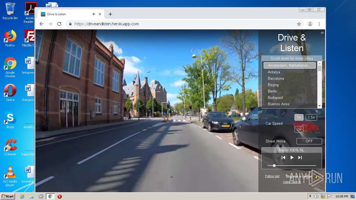Select the Drive & Listen tab
This screenshot has width=356, height=200.
(x=71, y=14)
